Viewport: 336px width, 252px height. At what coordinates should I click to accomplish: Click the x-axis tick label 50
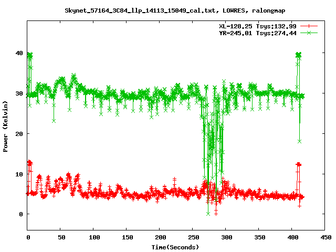coord(62,237)
